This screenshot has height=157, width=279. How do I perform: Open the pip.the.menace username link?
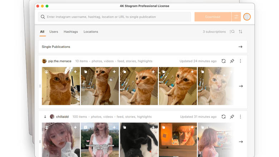point(60,61)
